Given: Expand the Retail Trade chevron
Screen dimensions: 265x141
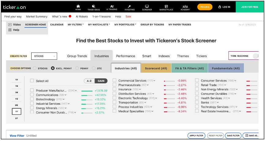Looking at the screenshot, I should [225, 85].
